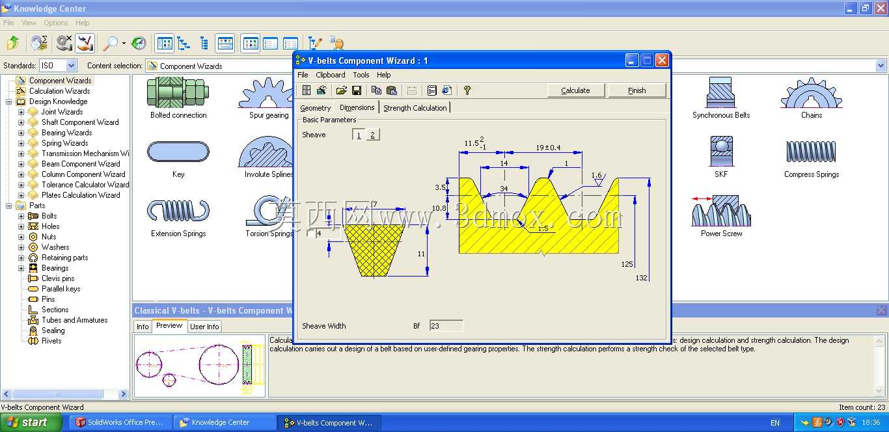Click the description panel scroll-down arrow
Screen dimensions: 889x432
click(x=879, y=391)
